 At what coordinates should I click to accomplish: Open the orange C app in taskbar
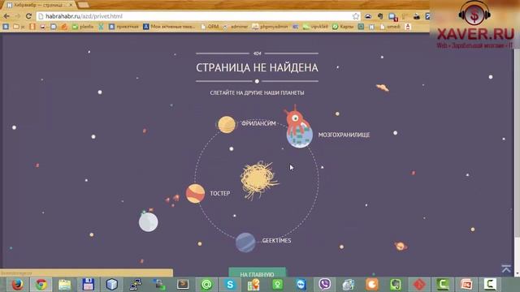tap(372, 285)
